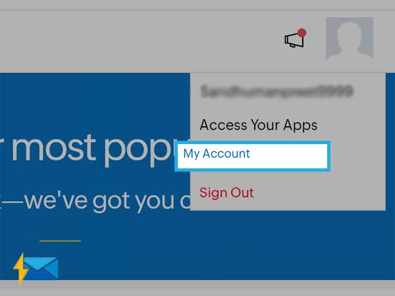Click the yellow lightning bolt icon
Viewport: 395px width, 296px height.
(x=21, y=268)
